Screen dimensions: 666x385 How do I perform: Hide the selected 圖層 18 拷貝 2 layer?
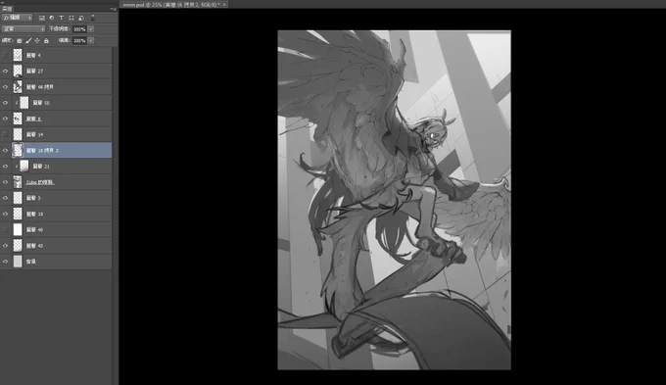pos(5,151)
